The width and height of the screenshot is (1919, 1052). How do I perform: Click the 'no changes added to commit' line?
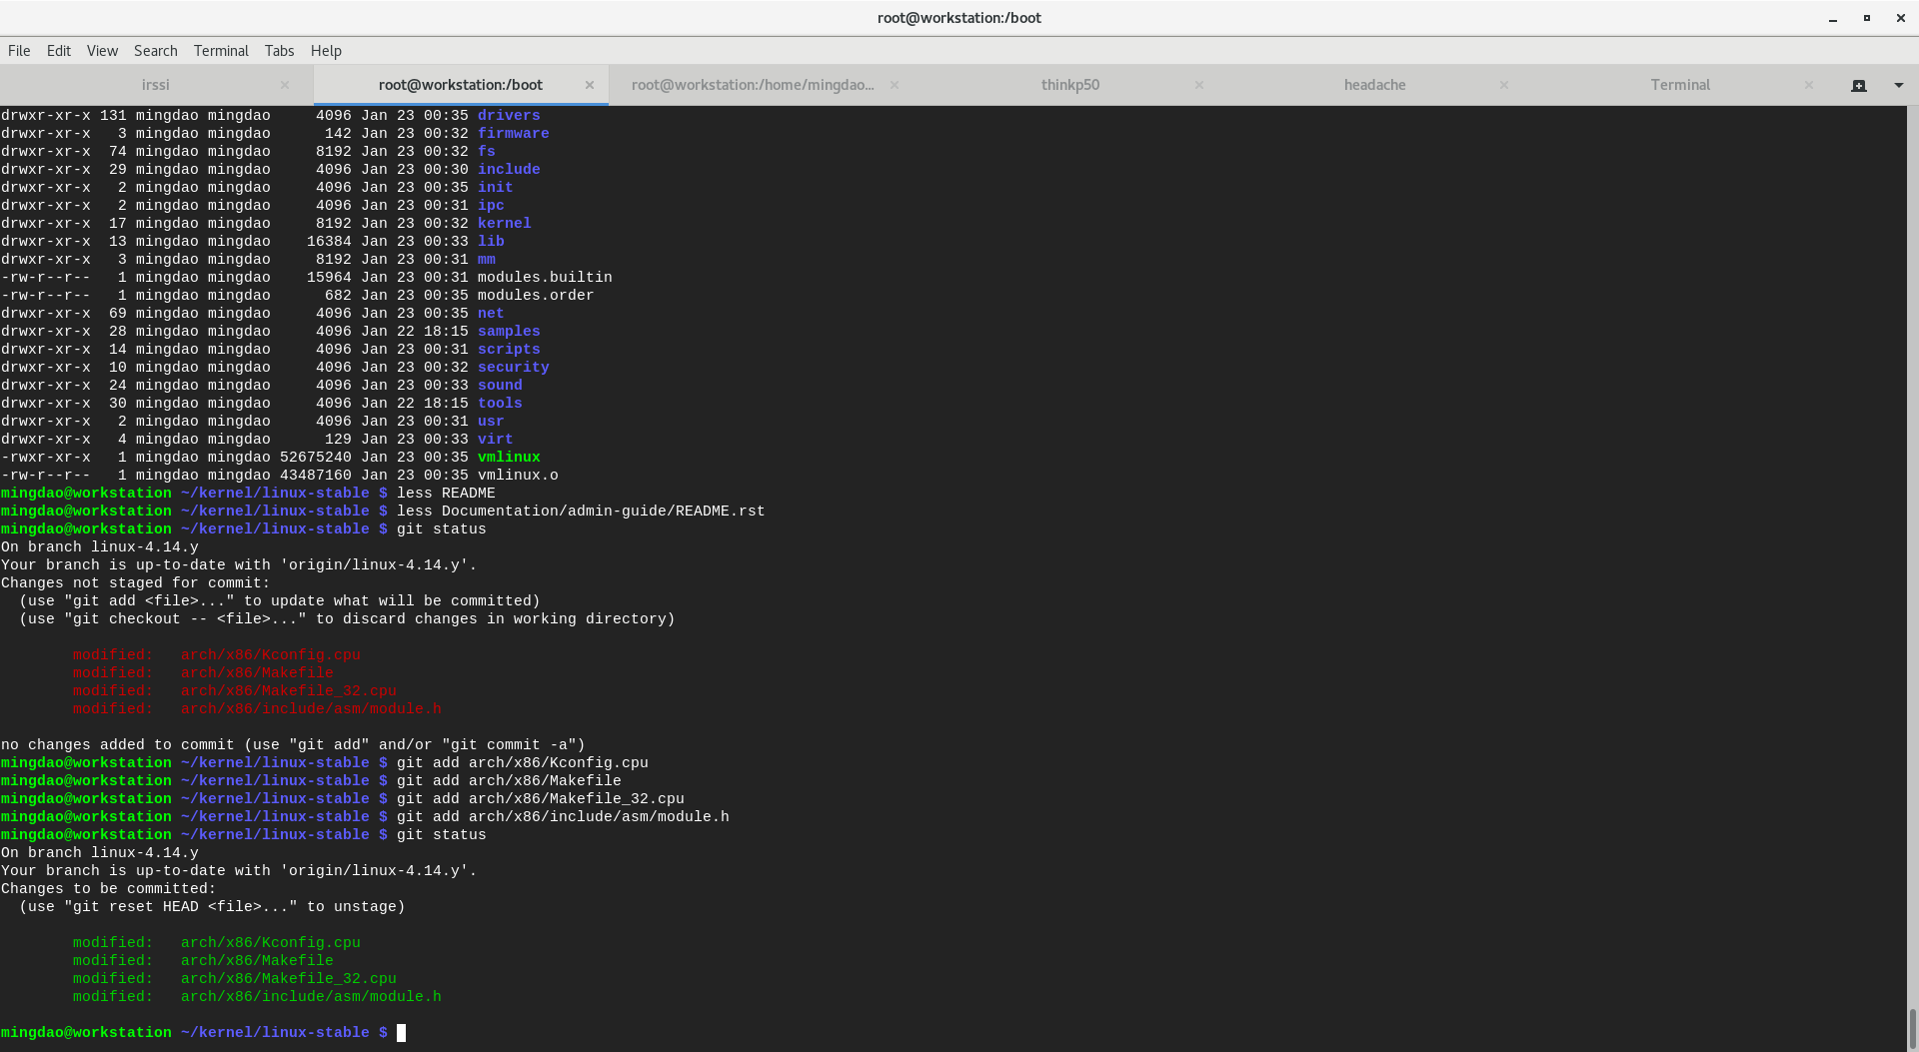click(293, 745)
